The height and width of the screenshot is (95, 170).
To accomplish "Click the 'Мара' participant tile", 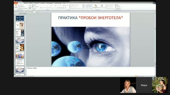I will pos(144,85).
